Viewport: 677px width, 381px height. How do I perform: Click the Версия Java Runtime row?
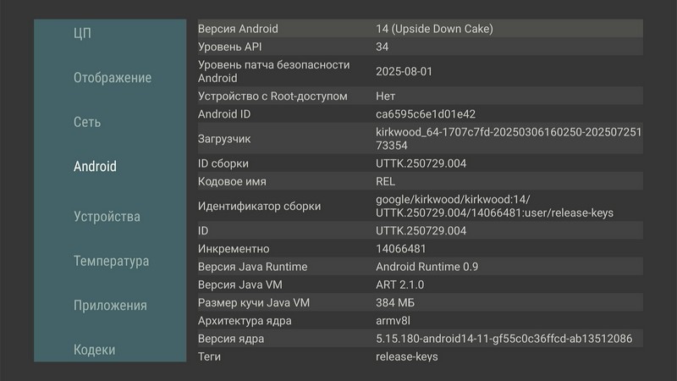pos(420,267)
